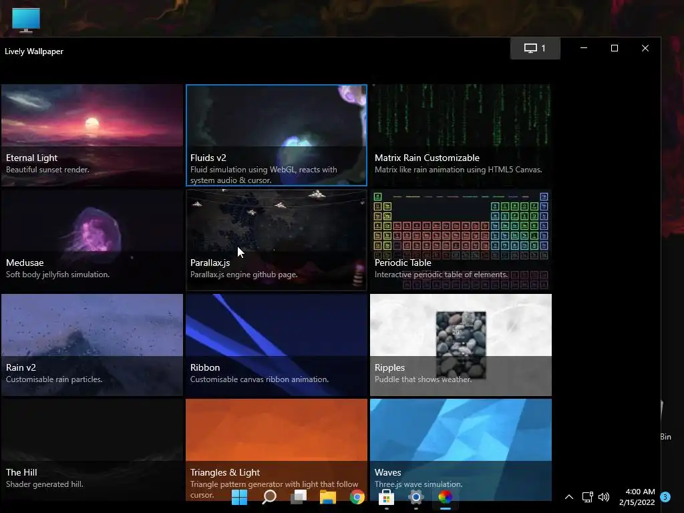Viewport: 684px width, 513px height.
Task: Select the Fluids v2 wallpaper tile
Action: (x=277, y=135)
